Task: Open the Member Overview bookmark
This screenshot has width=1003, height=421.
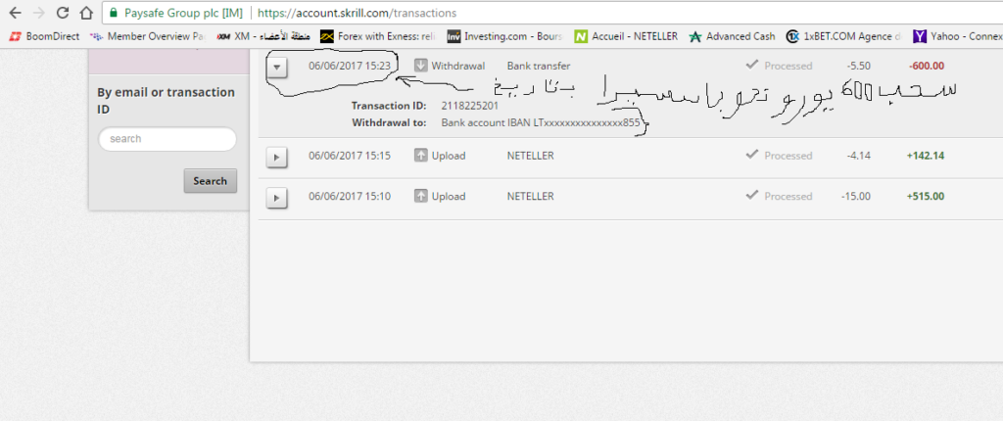Action: point(147,37)
